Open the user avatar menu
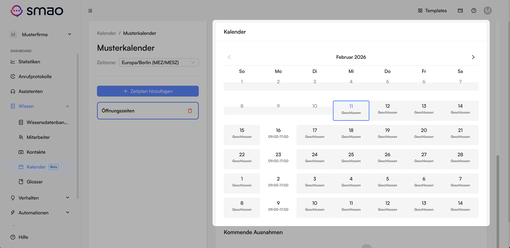This screenshot has width=510, height=248. [487, 10]
